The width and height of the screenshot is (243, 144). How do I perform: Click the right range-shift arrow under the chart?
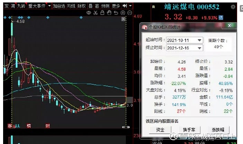click(128, 127)
